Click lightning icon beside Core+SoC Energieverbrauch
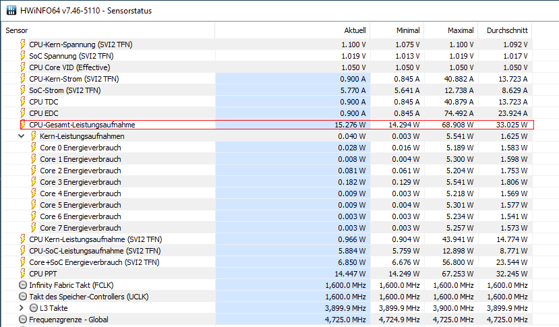 pyautogui.click(x=23, y=262)
